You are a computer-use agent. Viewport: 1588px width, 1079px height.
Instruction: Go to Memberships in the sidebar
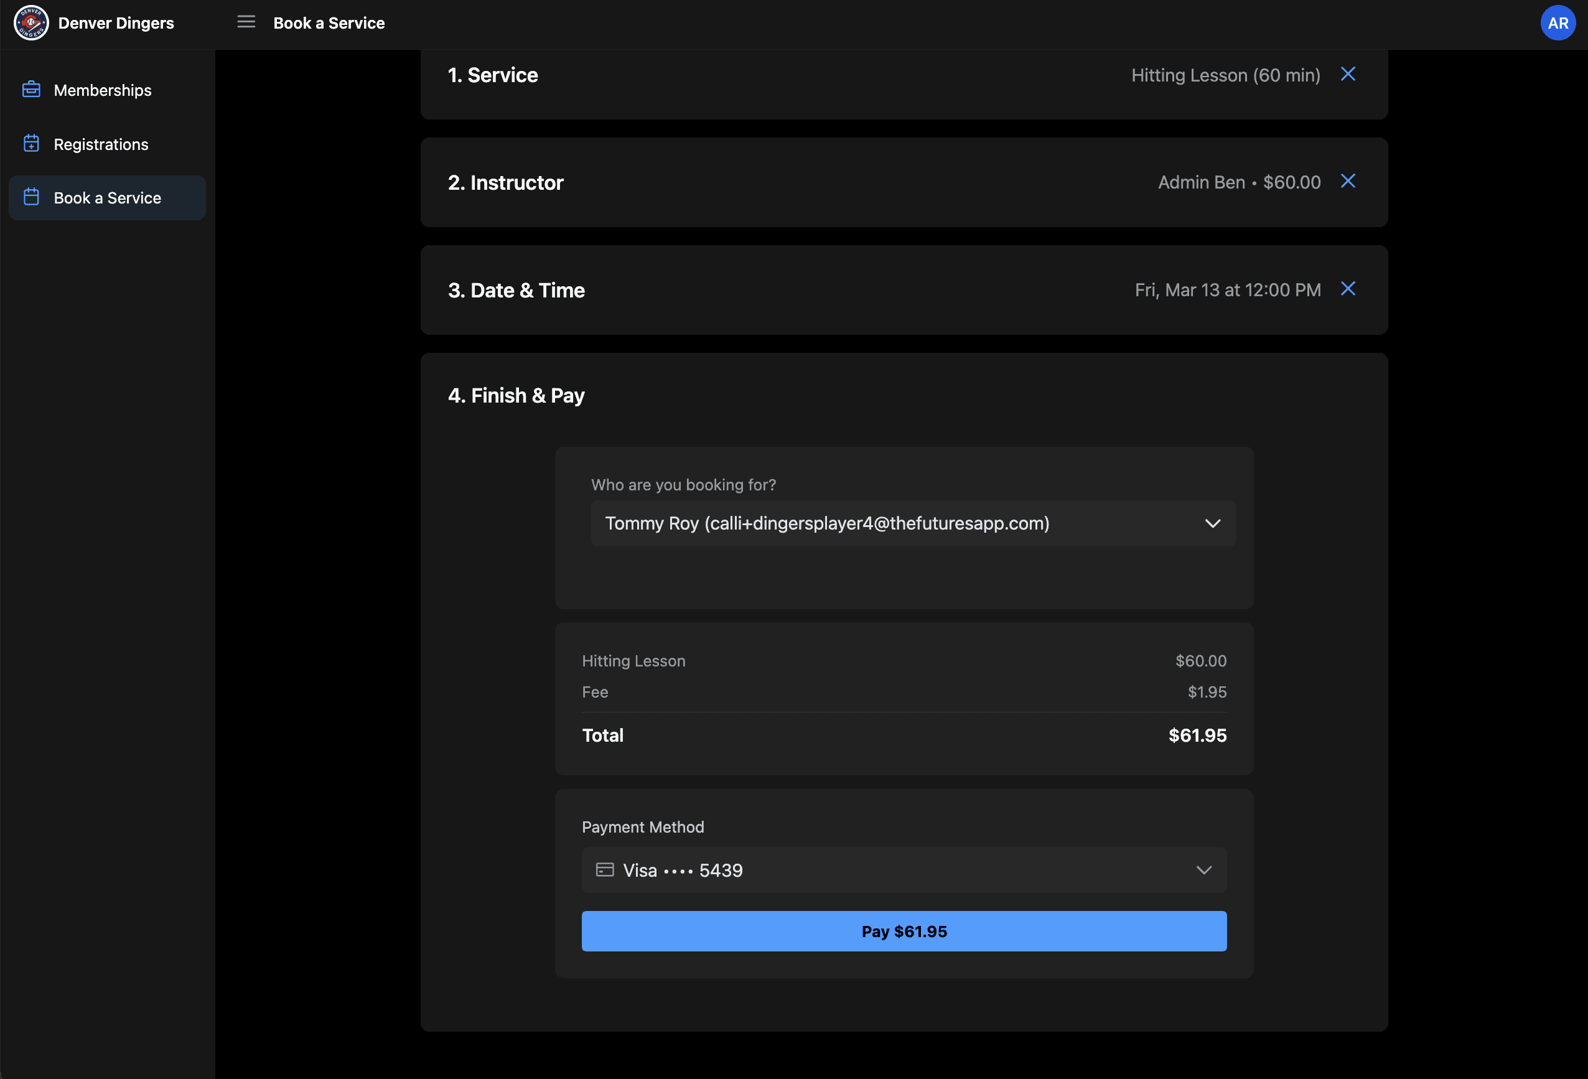pyautogui.click(x=103, y=90)
